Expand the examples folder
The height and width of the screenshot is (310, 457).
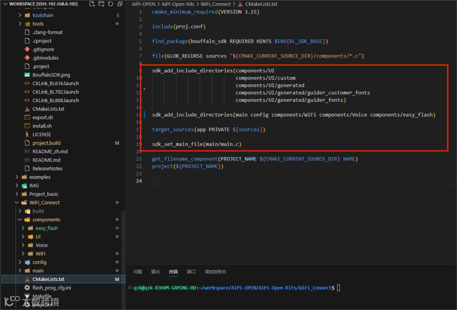tap(17, 177)
